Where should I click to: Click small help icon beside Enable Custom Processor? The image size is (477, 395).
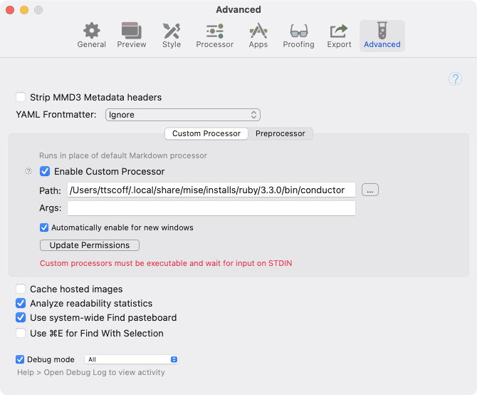[28, 171]
